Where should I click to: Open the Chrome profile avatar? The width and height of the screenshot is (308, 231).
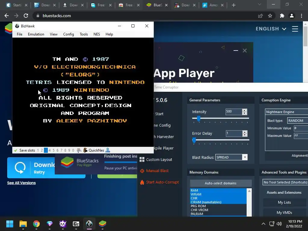(x=292, y=16)
